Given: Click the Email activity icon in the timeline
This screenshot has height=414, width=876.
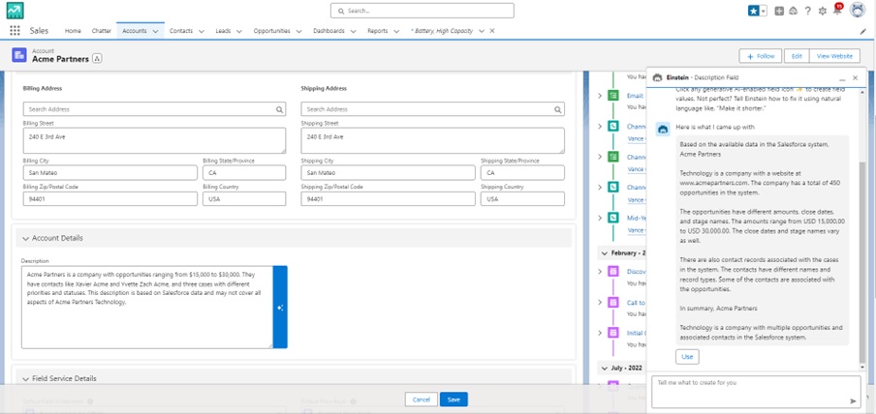Looking at the screenshot, I should (613, 96).
